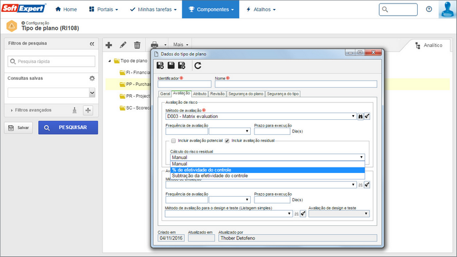Viewport: 457px width, 257px height.
Task: Toggle Incluir avaliação residual checkbox
Action: (227, 141)
